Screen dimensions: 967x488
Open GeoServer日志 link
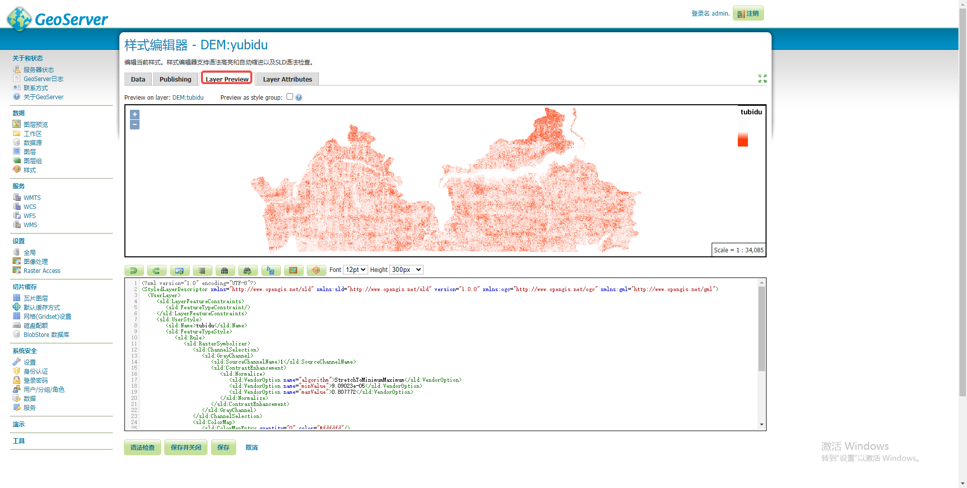(x=43, y=79)
